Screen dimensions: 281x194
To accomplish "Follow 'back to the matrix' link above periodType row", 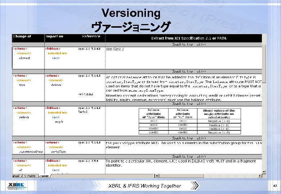I will [x=189, y=138].
